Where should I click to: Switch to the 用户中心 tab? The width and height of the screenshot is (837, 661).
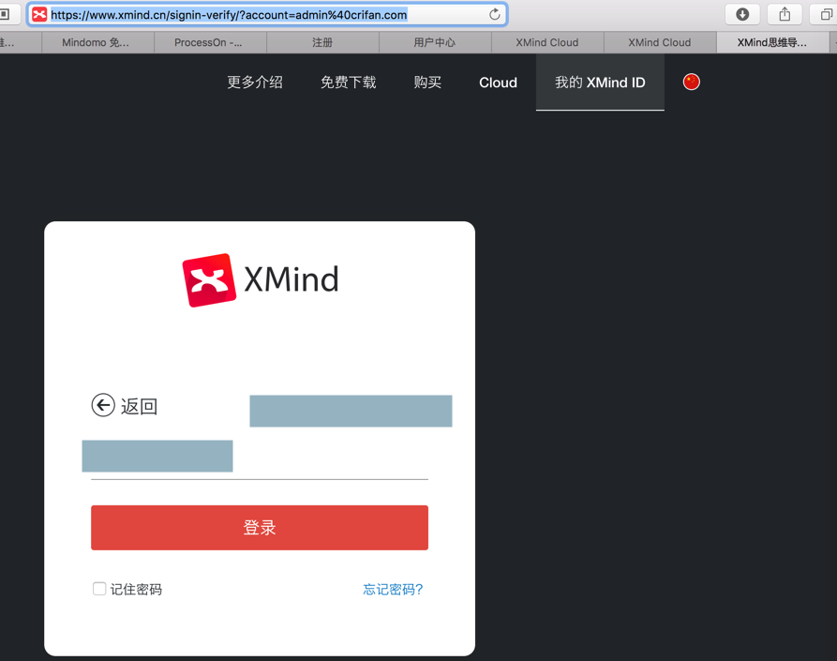click(435, 42)
